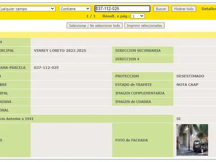Click the 'Result. x pág.:' label
Image resolution: width=216 pixels, height=162 pixels.
[116, 16]
